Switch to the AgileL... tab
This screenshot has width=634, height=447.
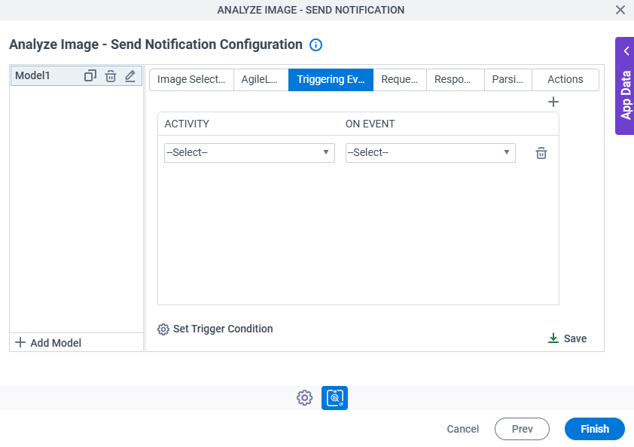(x=261, y=79)
